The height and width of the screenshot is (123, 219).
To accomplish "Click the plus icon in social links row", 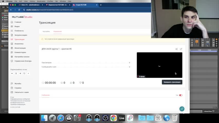I will click(x=28, y=73).
